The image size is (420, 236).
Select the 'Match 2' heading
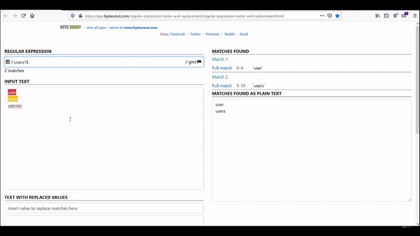(220, 77)
